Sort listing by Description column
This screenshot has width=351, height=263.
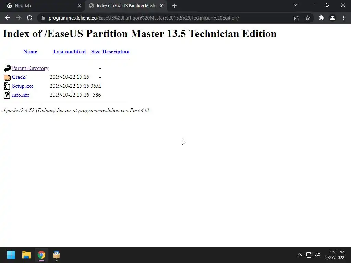(116, 52)
